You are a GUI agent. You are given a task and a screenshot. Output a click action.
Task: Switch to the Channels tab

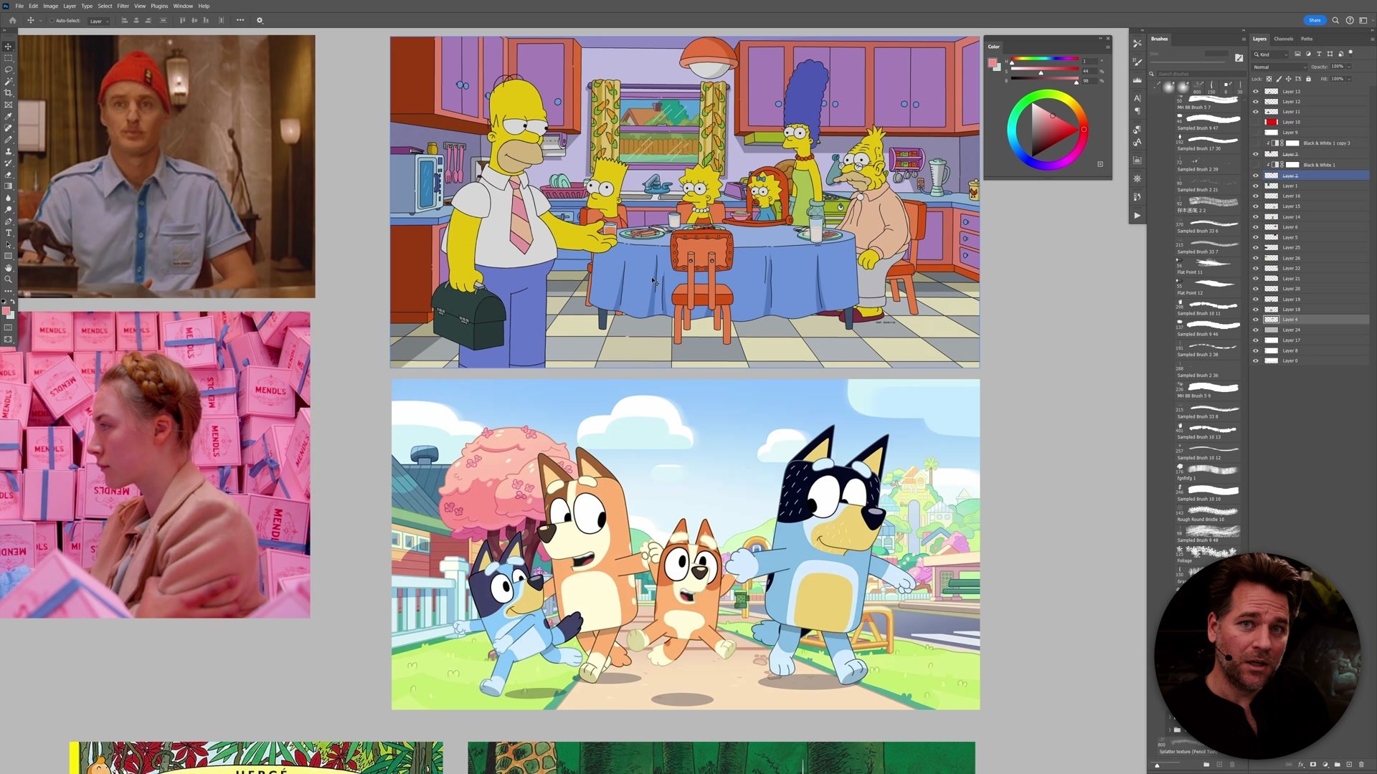click(1283, 39)
